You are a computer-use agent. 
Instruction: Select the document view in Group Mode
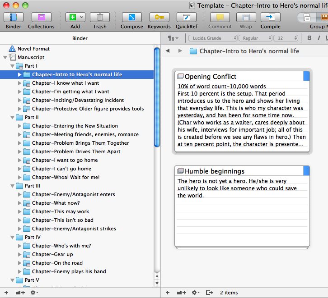[x=307, y=17]
